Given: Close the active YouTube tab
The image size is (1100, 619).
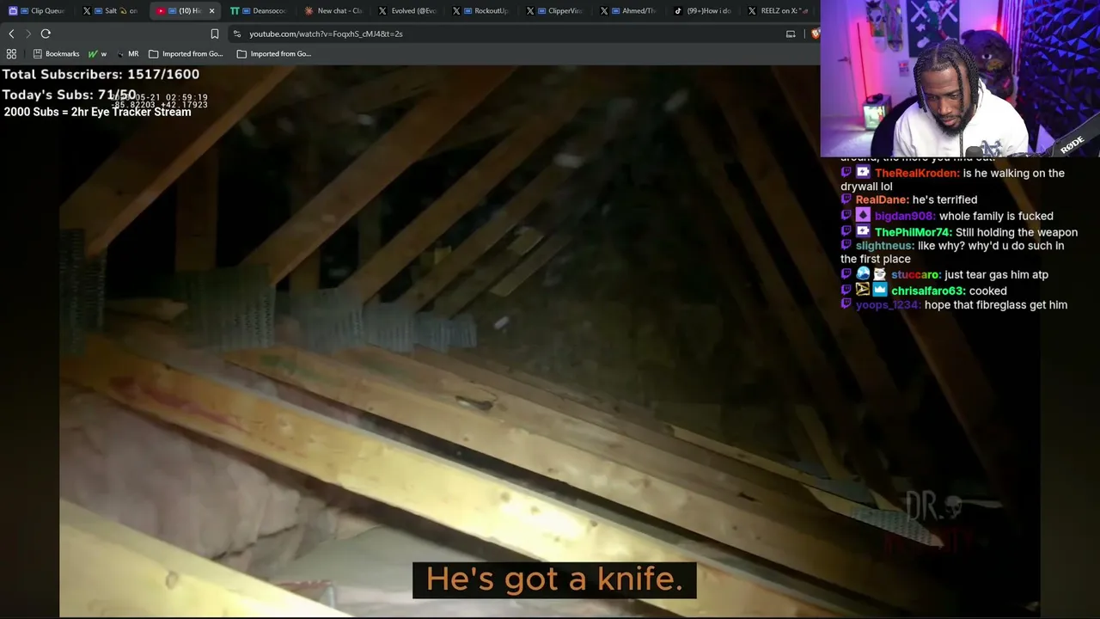Looking at the screenshot, I should pyautogui.click(x=211, y=11).
